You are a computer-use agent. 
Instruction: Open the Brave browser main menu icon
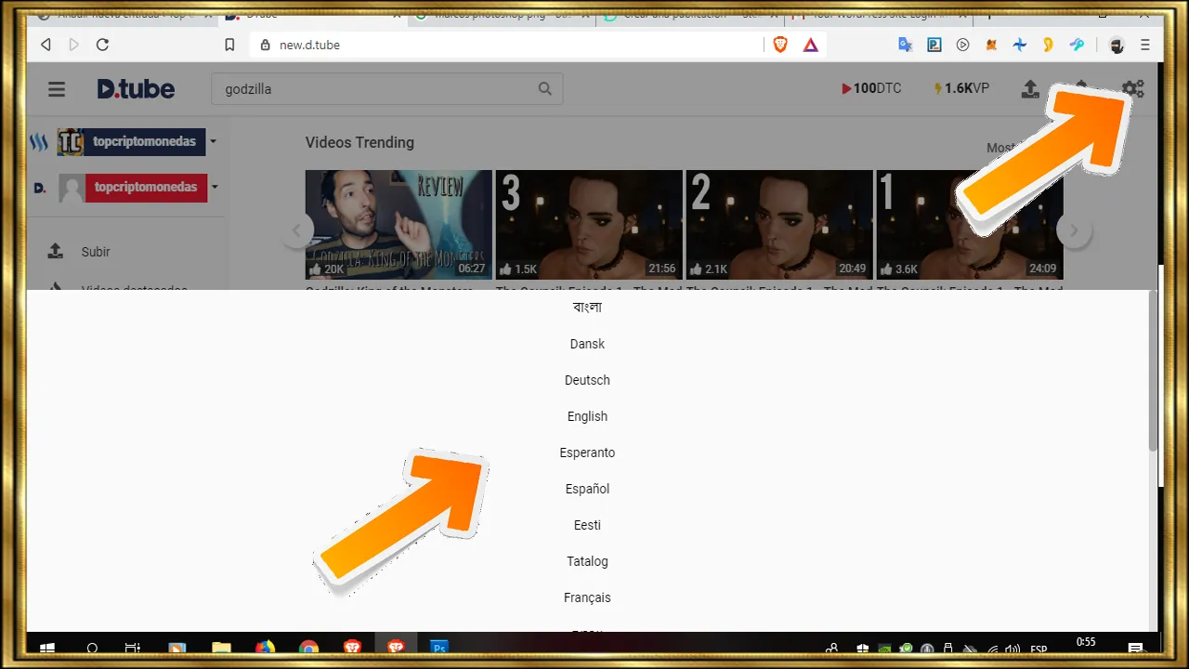(1145, 45)
